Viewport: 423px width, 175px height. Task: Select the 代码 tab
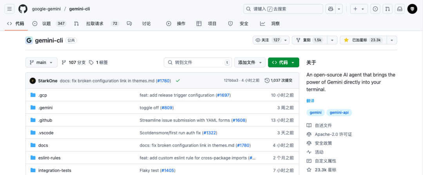(16, 24)
